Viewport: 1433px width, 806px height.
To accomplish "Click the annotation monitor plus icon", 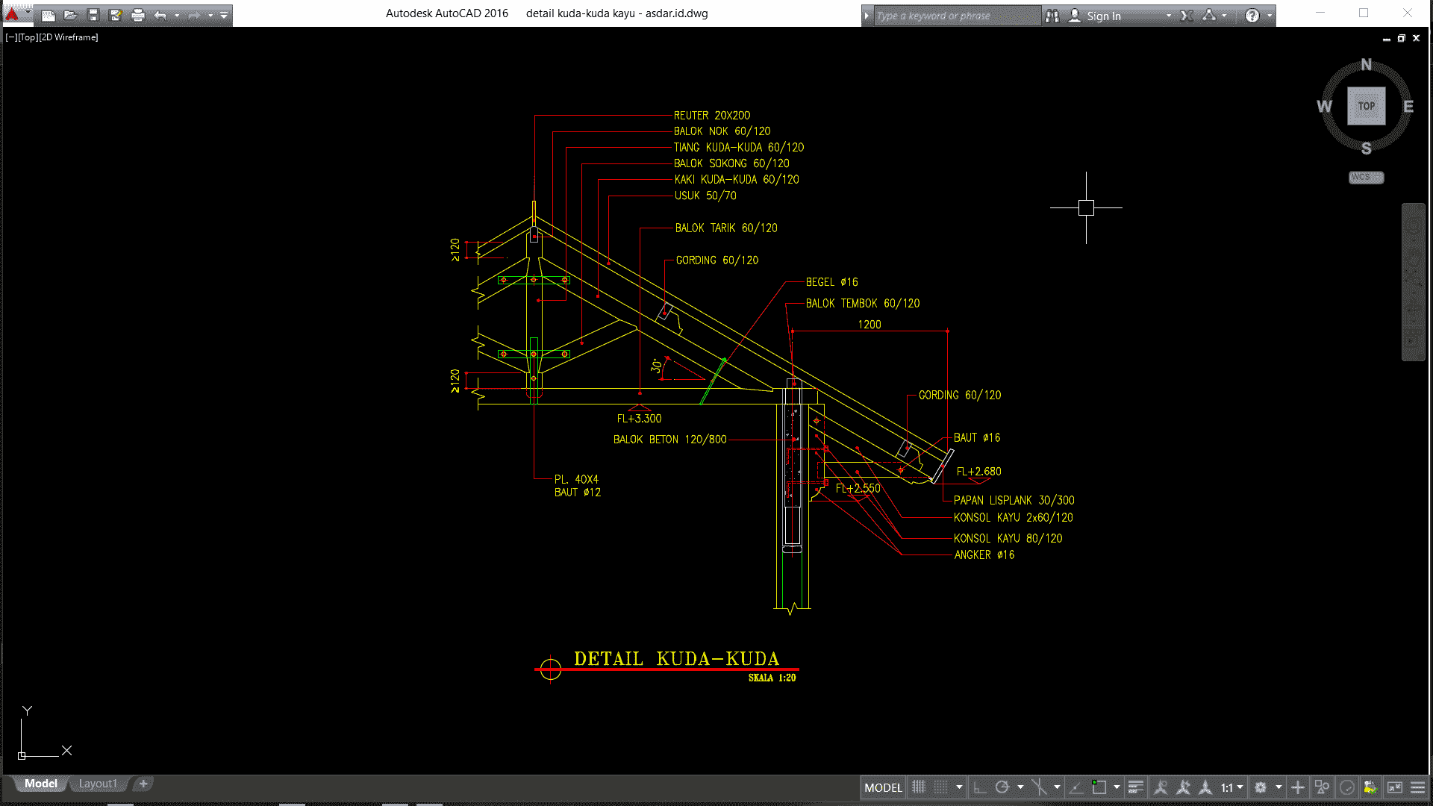I will (x=1298, y=787).
